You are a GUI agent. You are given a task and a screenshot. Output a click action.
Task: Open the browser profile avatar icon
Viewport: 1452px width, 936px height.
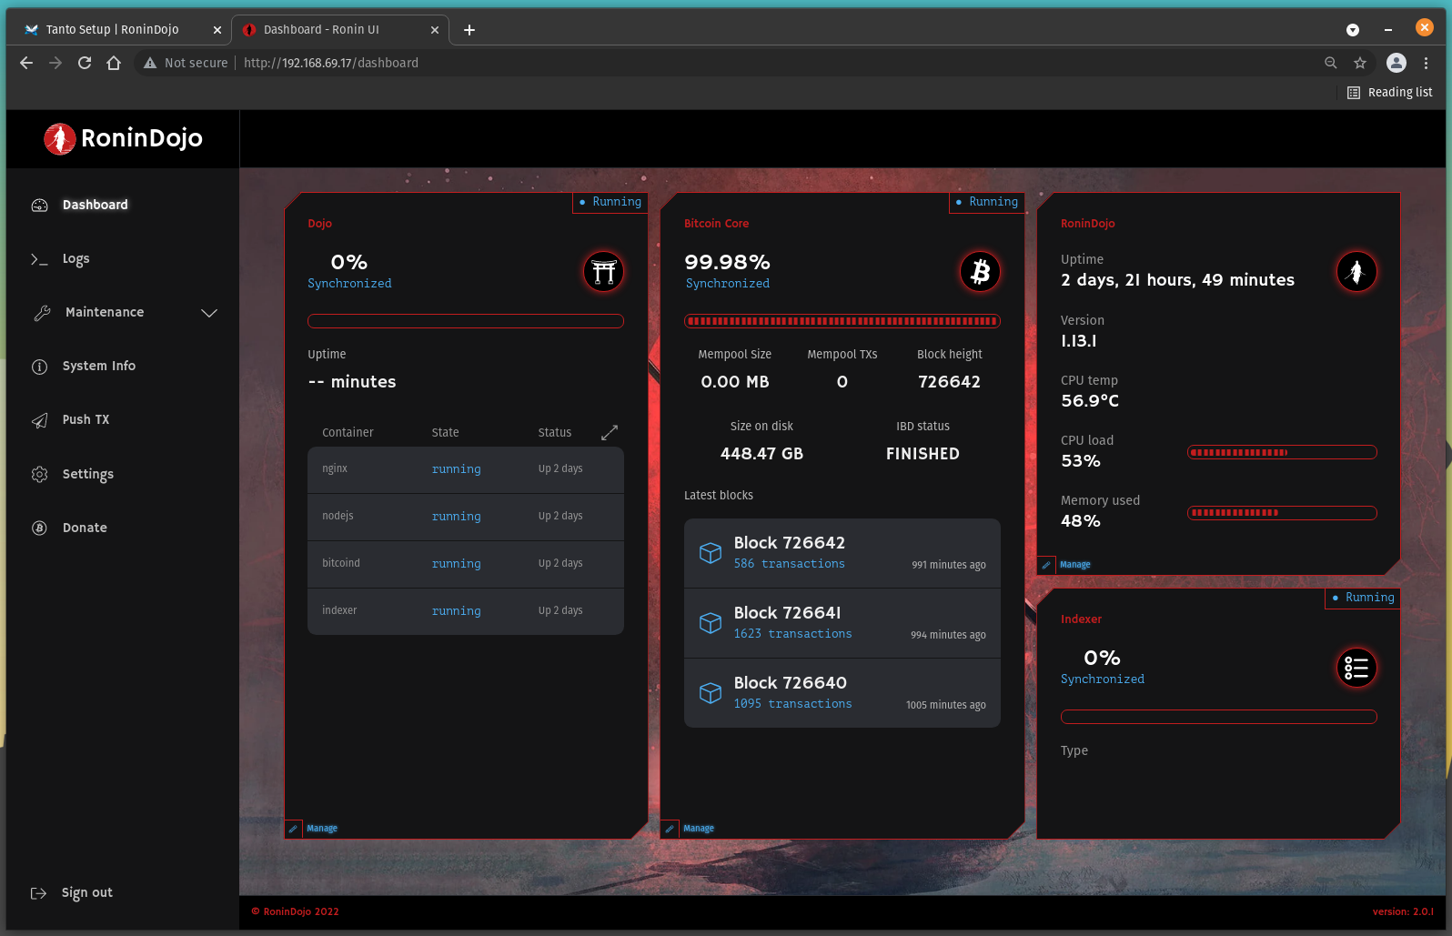coord(1397,63)
